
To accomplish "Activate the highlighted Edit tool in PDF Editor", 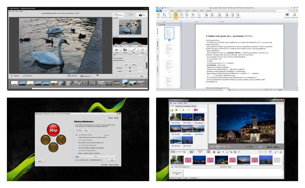I will click(x=176, y=15).
